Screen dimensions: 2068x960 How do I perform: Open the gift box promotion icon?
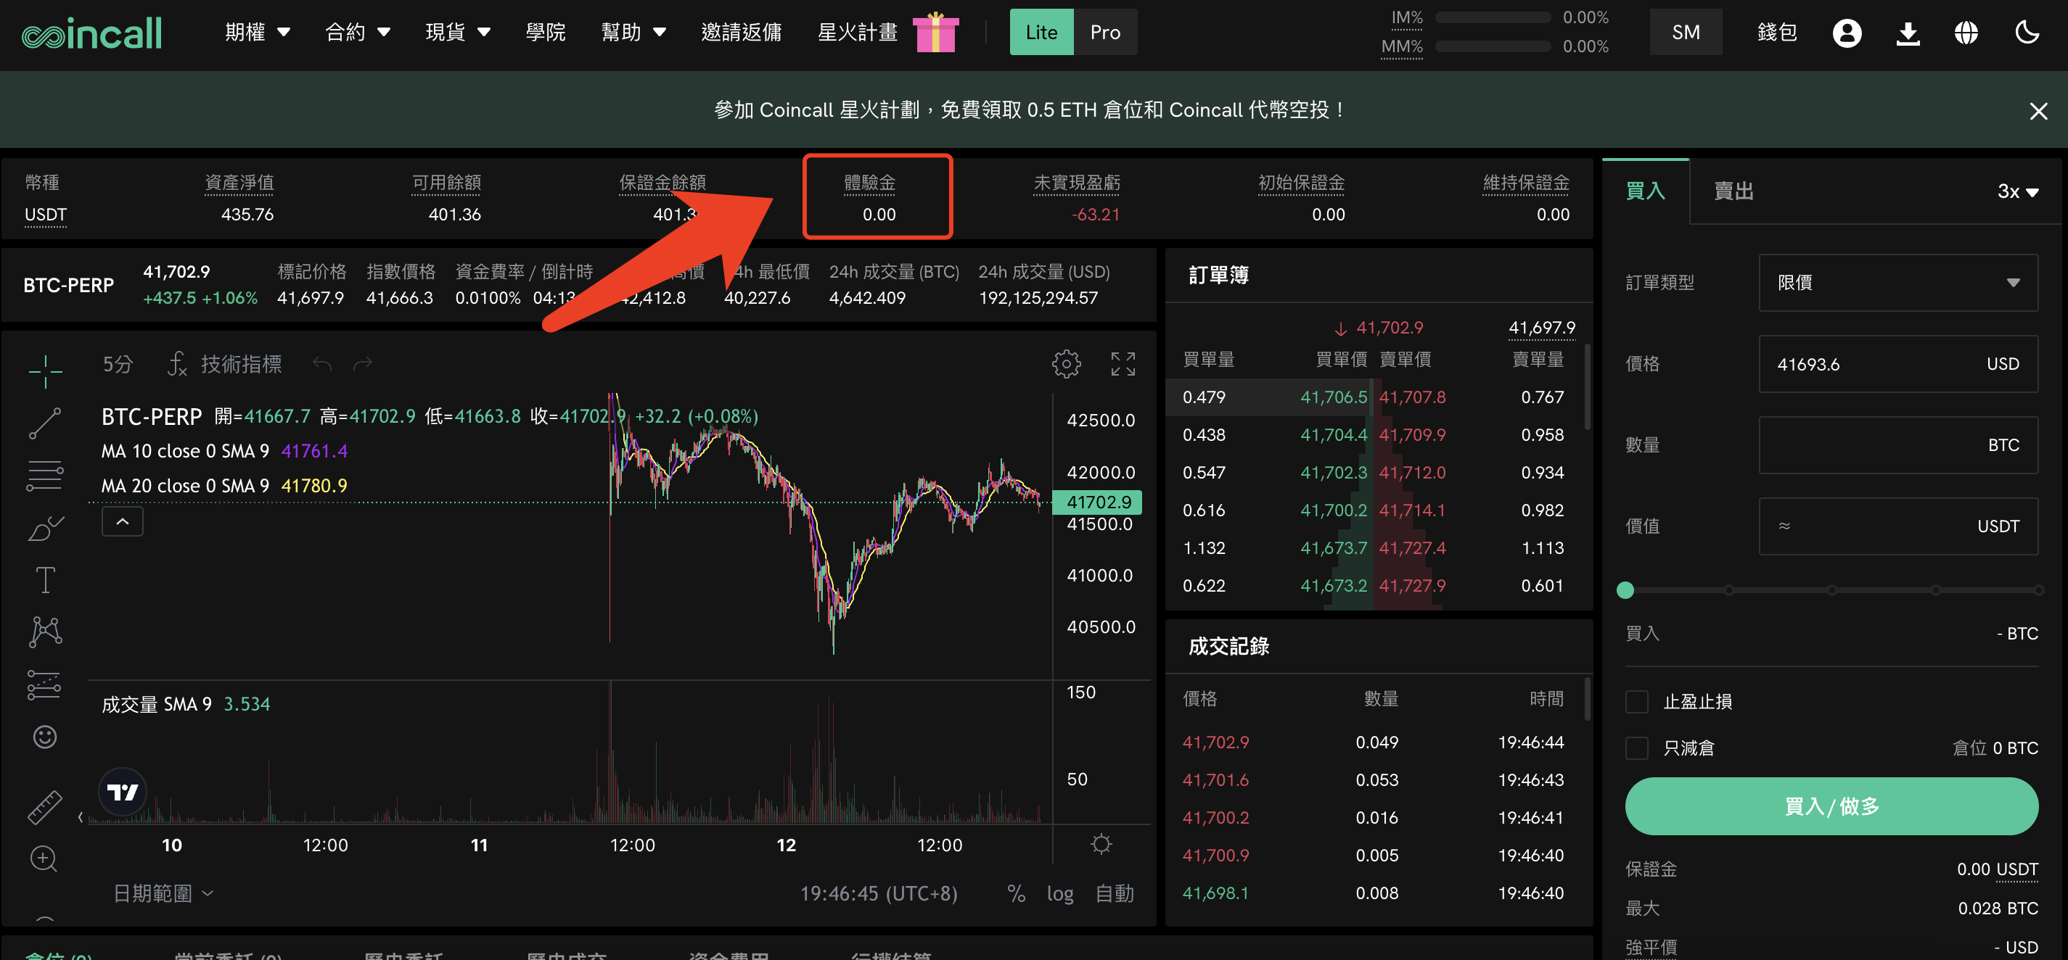click(x=935, y=32)
